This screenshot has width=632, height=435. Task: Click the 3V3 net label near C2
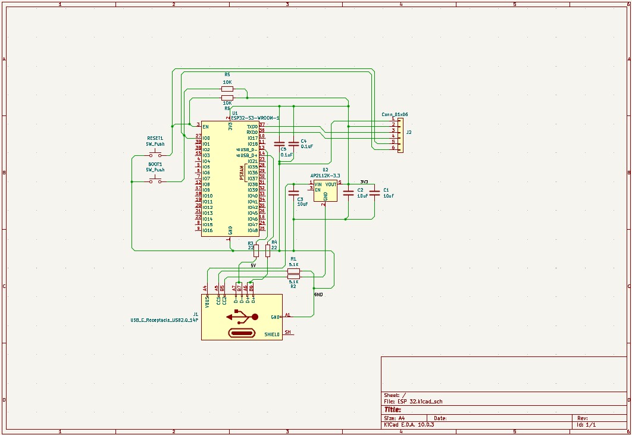[x=364, y=181]
